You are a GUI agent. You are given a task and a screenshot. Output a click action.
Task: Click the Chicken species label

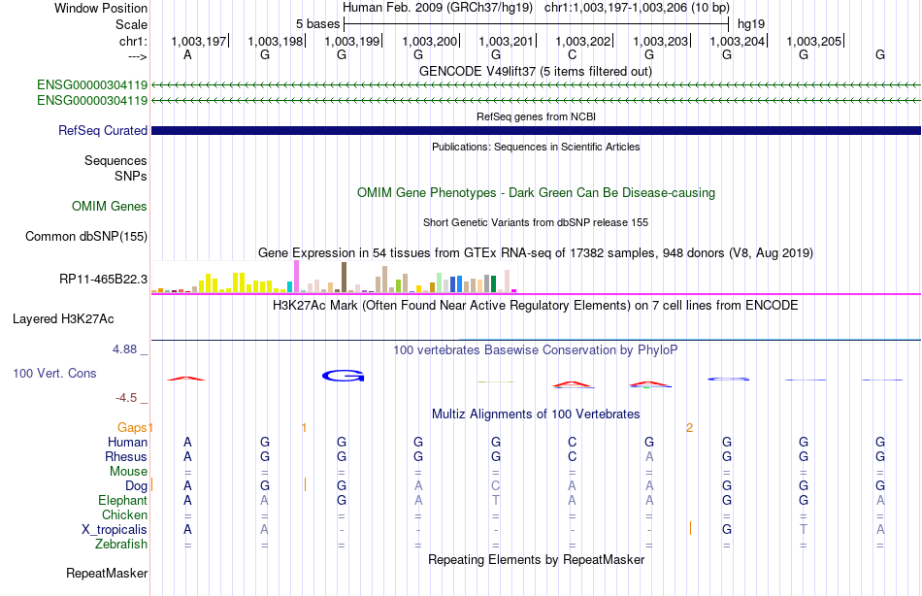coord(124,514)
